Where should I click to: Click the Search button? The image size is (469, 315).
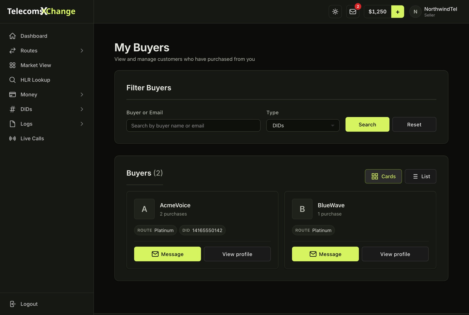pos(367,125)
